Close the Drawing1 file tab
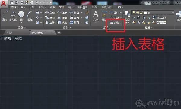Viewport: 181px width, 109px height. 52,32
